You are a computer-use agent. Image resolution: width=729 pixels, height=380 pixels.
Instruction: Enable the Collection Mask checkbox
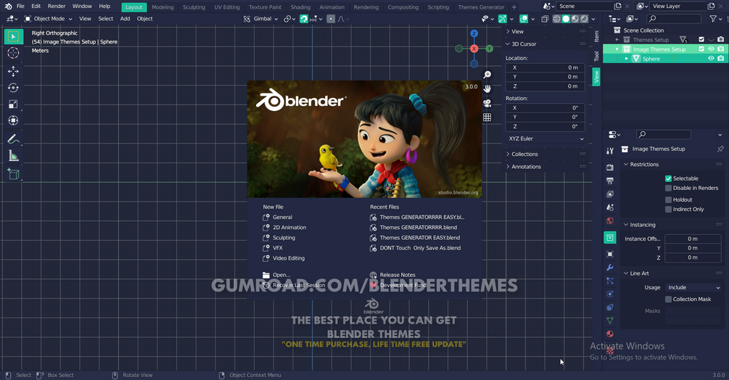[668, 300]
